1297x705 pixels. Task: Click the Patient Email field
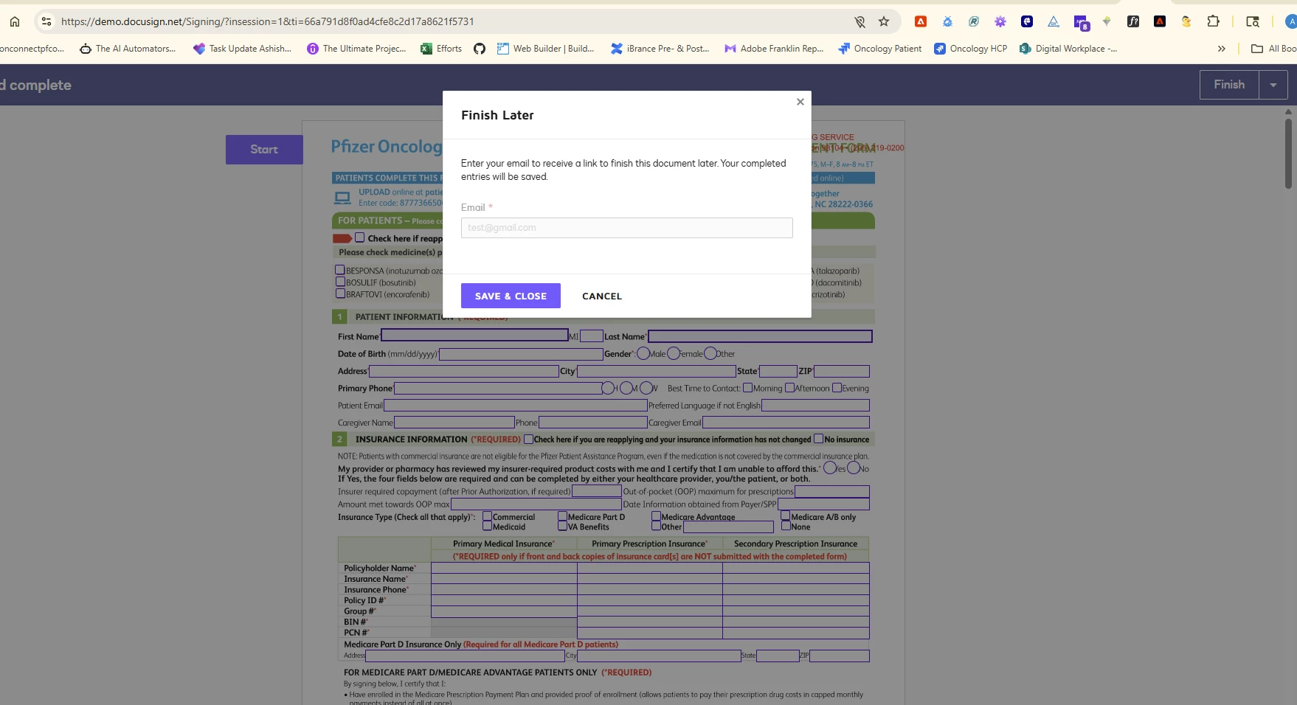pyautogui.click(x=516, y=406)
